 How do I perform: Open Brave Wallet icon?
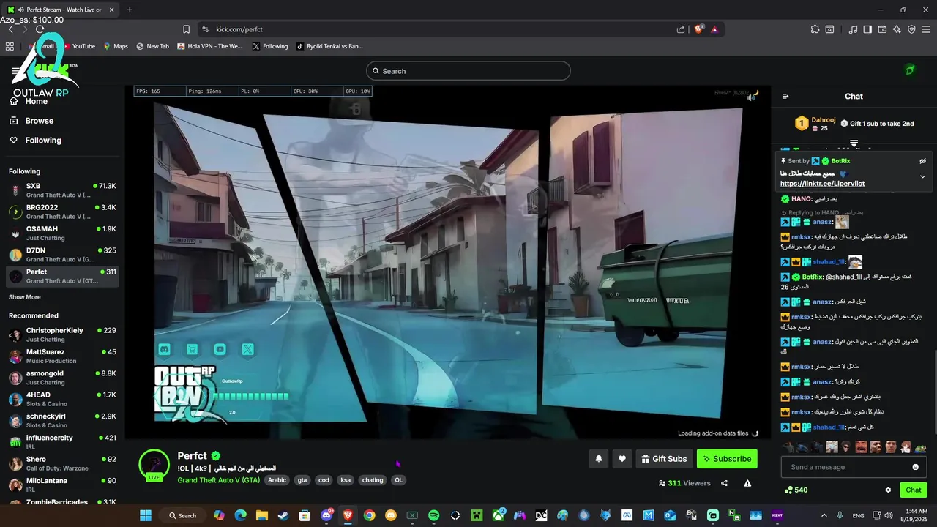pyautogui.click(x=882, y=29)
